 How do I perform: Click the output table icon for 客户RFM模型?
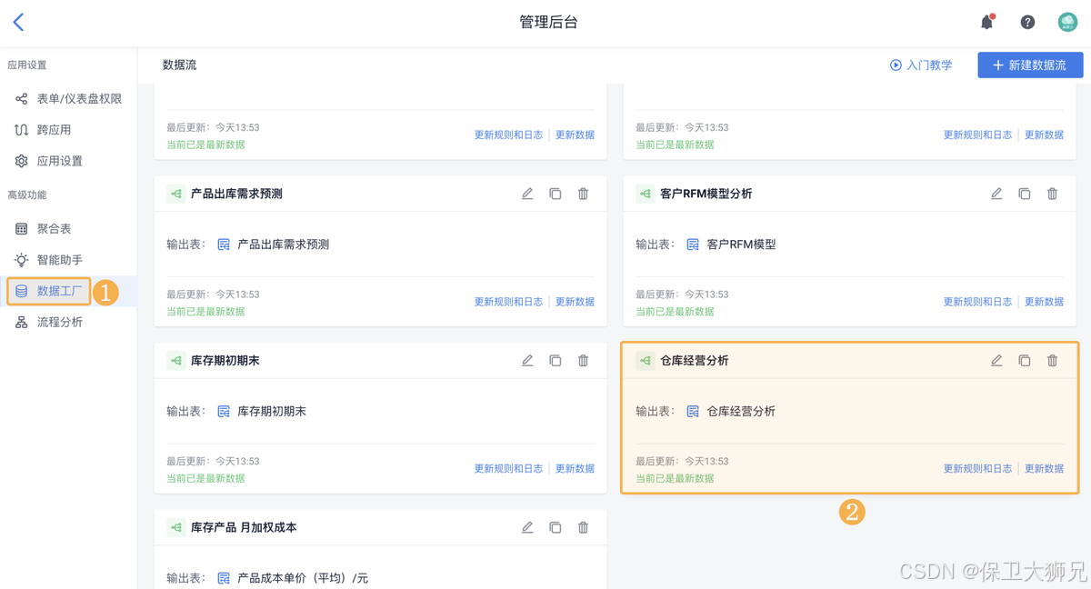click(x=693, y=245)
